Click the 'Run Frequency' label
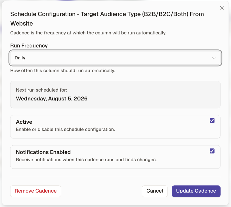231x207 pixels. pos(29,46)
